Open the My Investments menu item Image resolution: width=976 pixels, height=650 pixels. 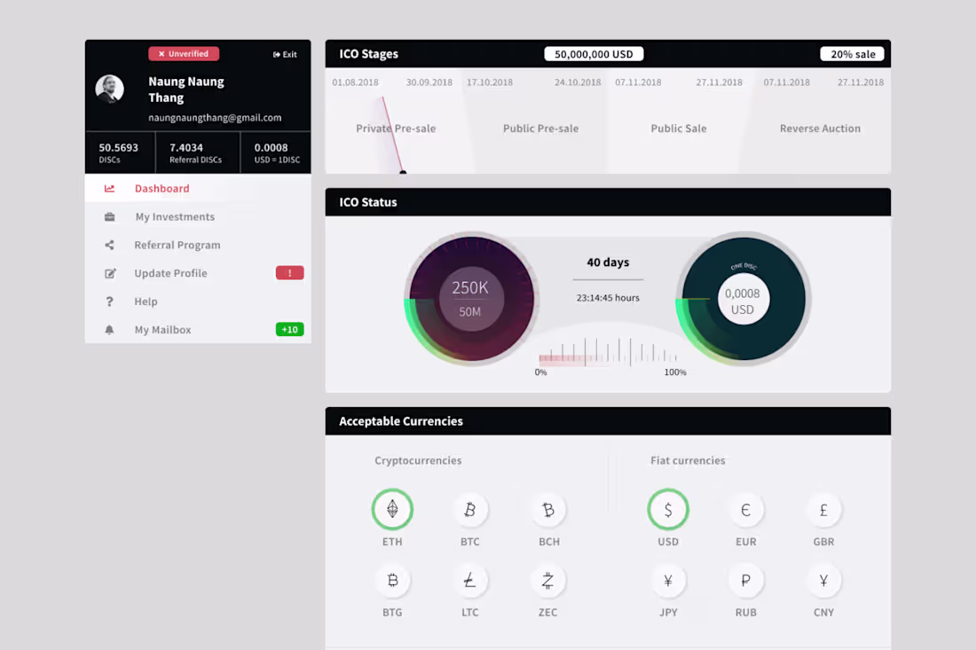point(198,217)
